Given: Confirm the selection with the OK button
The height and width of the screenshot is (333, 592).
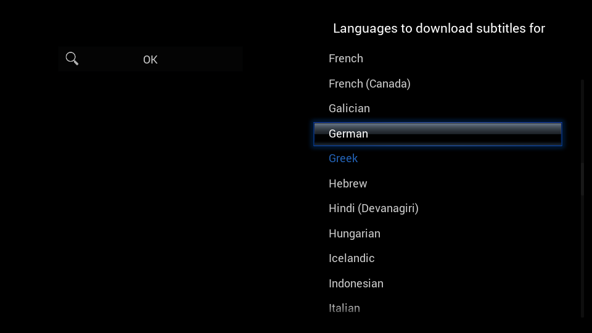Looking at the screenshot, I should tap(150, 59).
